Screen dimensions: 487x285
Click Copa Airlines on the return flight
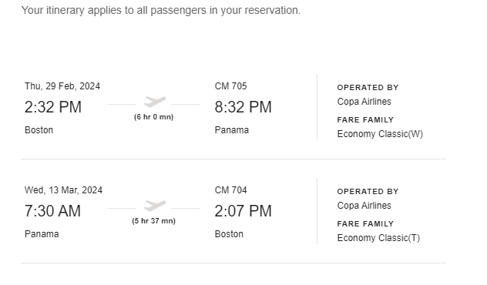tap(364, 206)
